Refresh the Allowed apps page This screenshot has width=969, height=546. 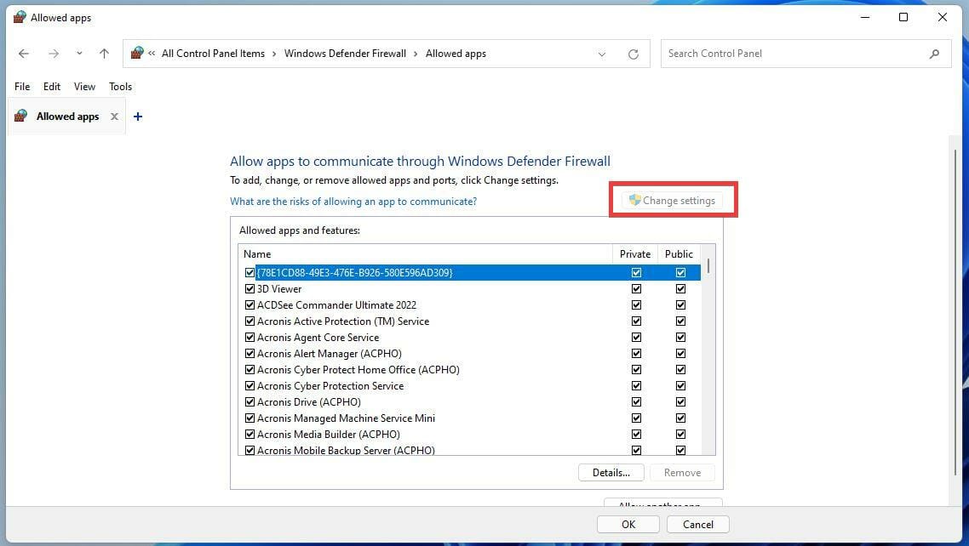pyautogui.click(x=634, y=54)
